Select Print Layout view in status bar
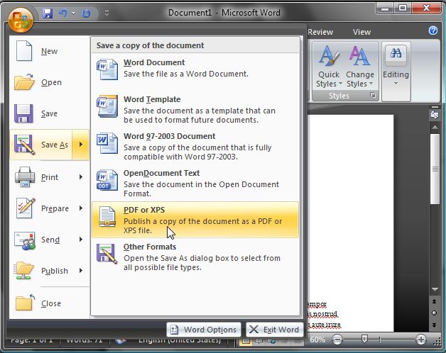Screen dimensions: 446x353 click(246, 341)
